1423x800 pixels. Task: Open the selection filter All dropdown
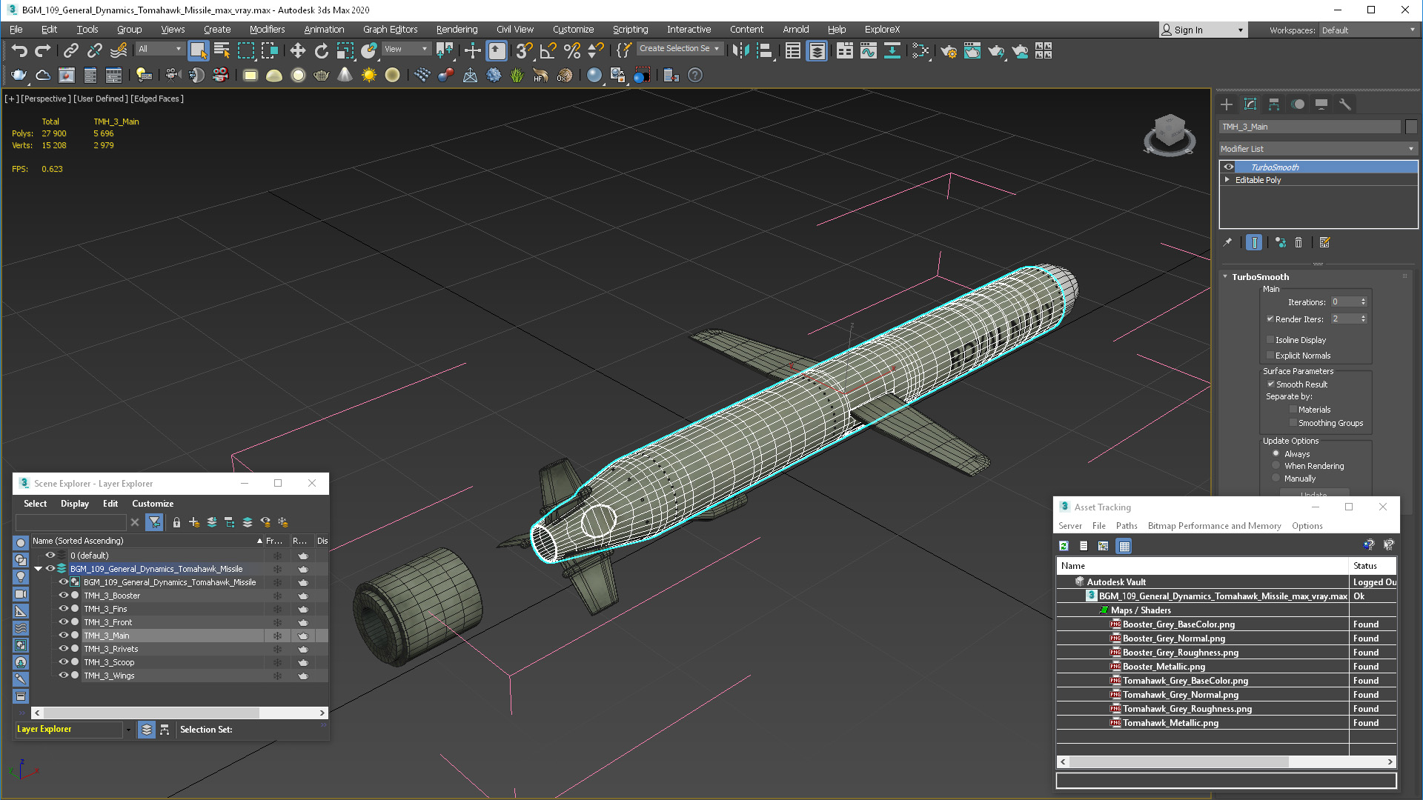pos(159,49)
